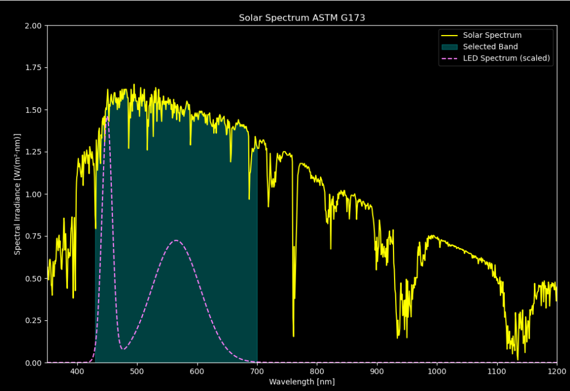Click the chart title 'Solar Spectrum ASTM G173'
The height and width of the screenshot is (391, 570).
pyautogui.click(x=302, y=18)
